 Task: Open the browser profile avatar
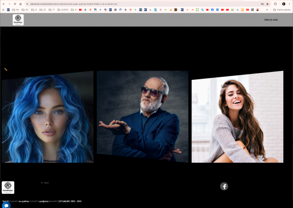click(284, 3)
